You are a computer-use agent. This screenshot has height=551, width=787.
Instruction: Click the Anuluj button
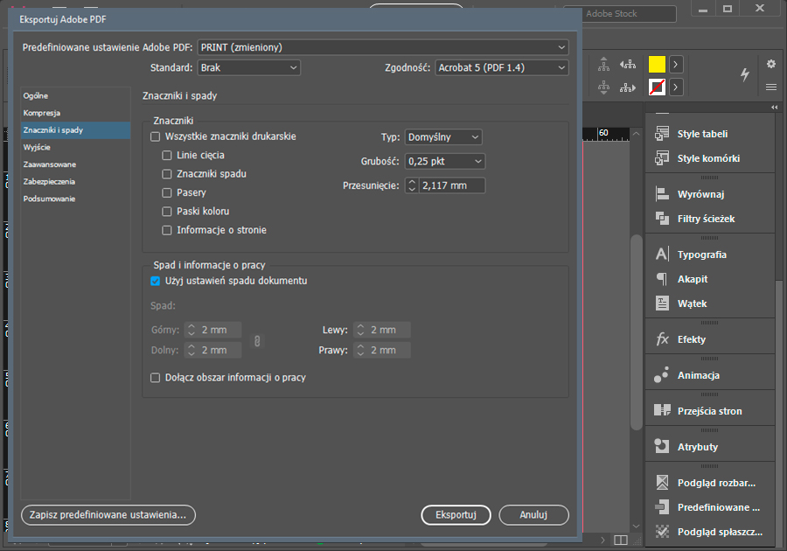(533, 515)
